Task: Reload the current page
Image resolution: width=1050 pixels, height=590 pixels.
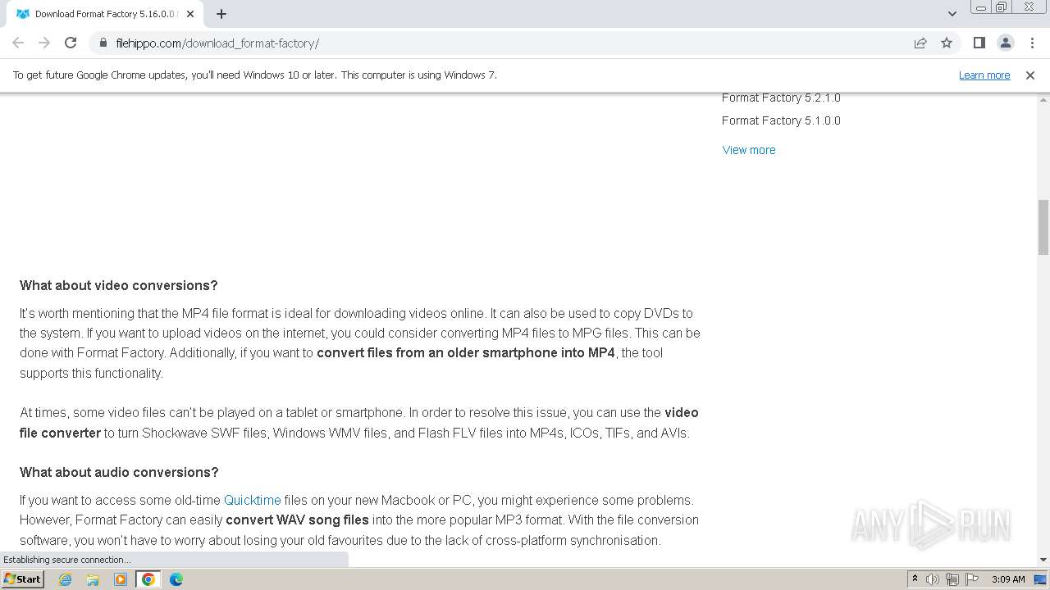Action: 71,43
